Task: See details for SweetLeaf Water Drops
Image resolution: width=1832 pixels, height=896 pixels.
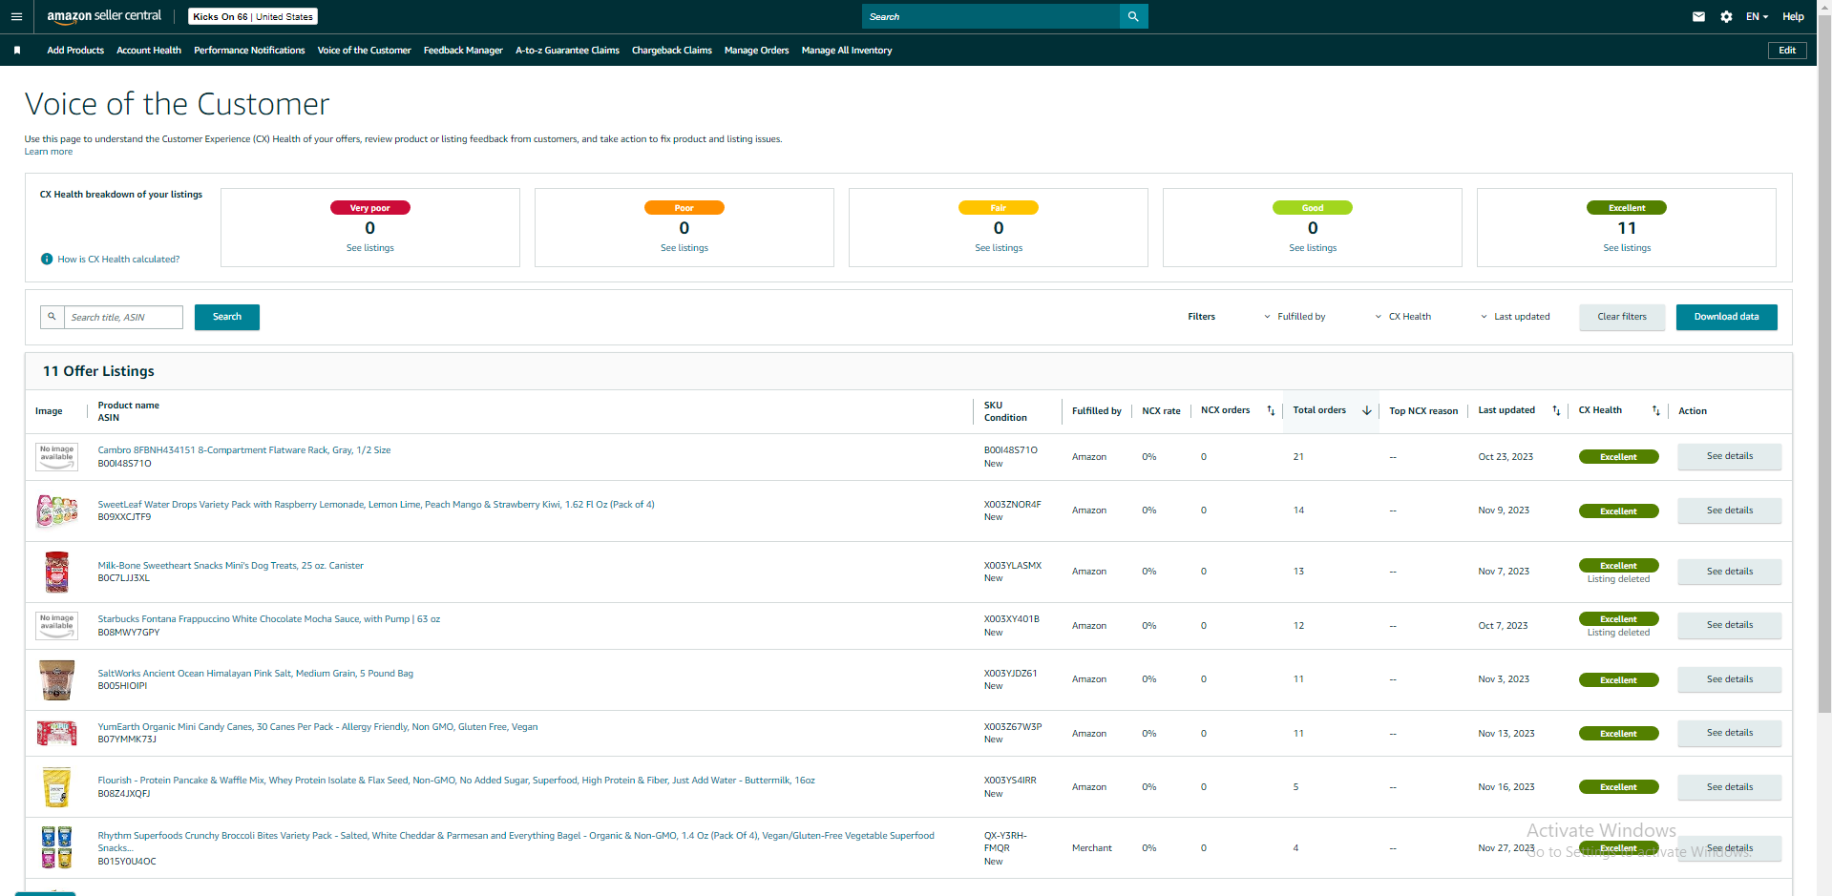Action: pos(1729,511)
